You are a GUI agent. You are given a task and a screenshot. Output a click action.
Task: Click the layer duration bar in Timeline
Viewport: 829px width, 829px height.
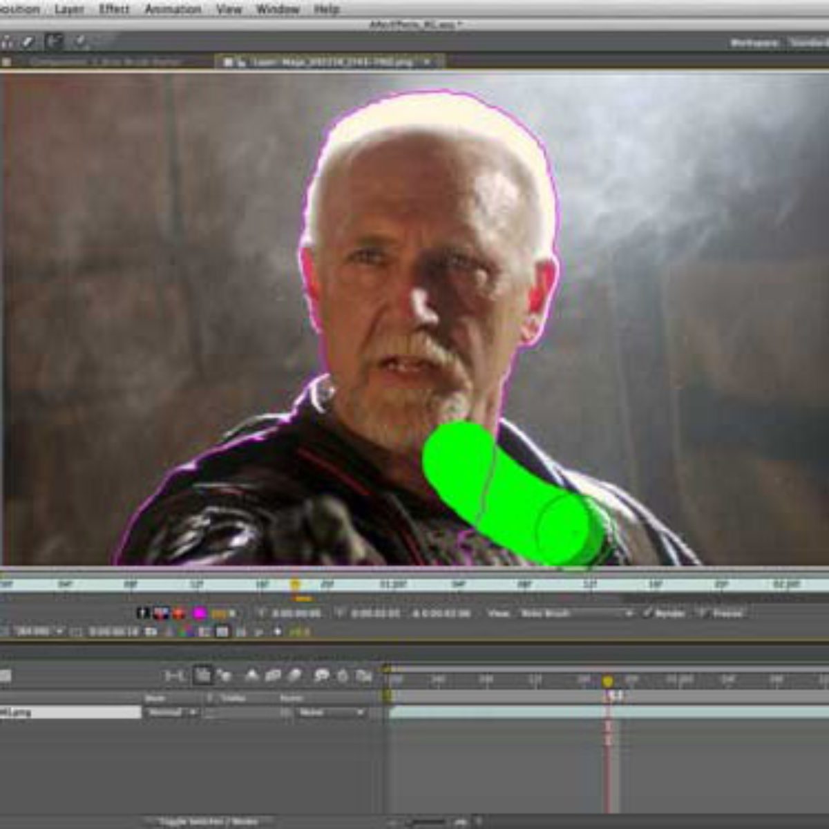click(x=609, y=712)
